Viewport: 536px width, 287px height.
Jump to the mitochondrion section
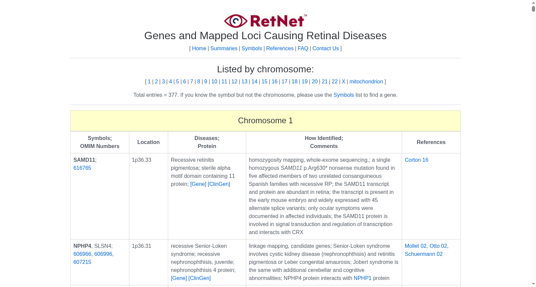(366, 81)
